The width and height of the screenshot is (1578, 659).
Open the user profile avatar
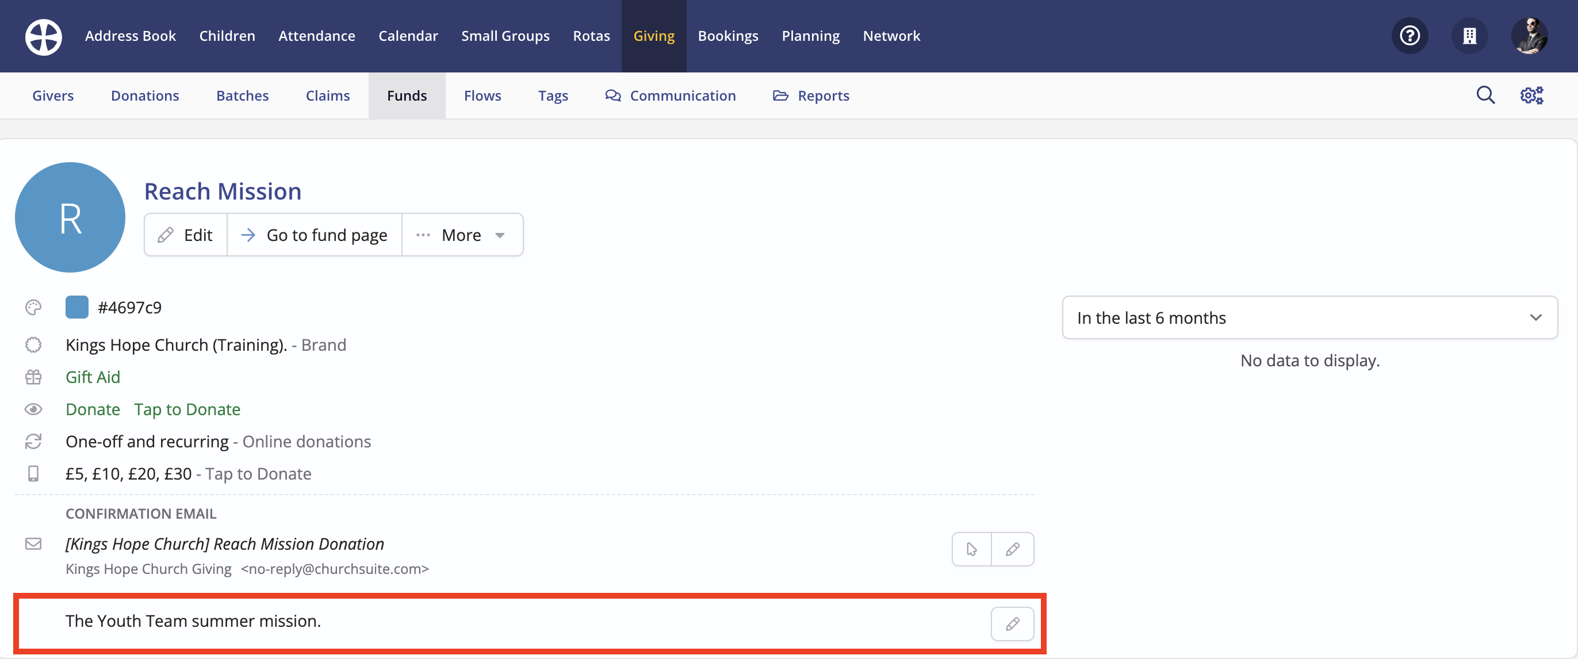coord(1529,36)
